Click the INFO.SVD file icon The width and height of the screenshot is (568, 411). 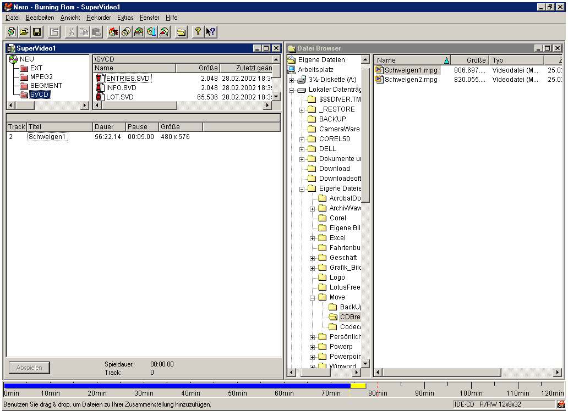pos(100,87)
